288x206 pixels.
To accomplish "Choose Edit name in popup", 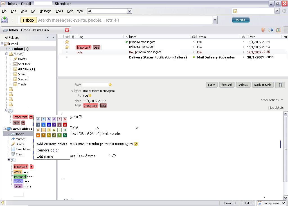I will pos(45,157).
